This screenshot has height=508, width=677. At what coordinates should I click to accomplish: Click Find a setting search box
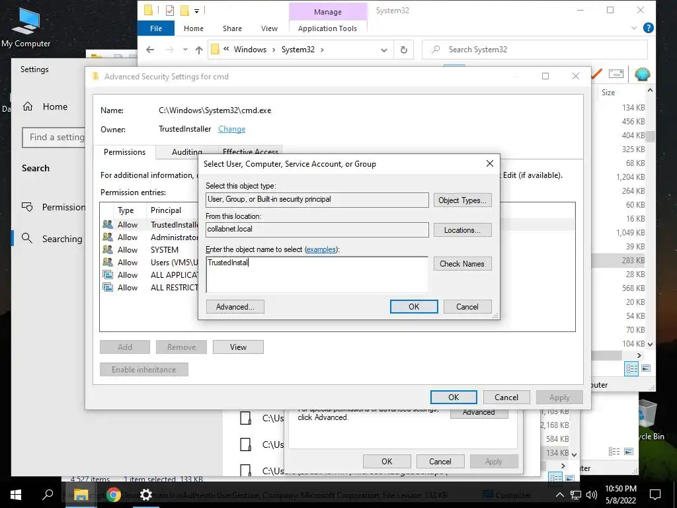54,138
